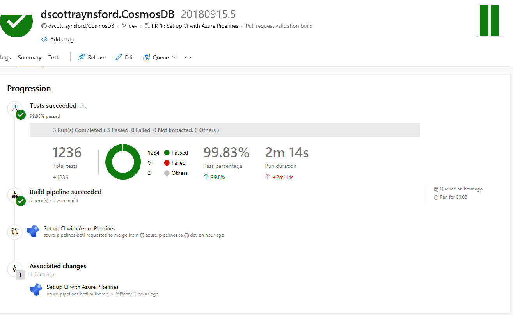
Task: Click the pencil Edit icon
Action: (119, 57)
